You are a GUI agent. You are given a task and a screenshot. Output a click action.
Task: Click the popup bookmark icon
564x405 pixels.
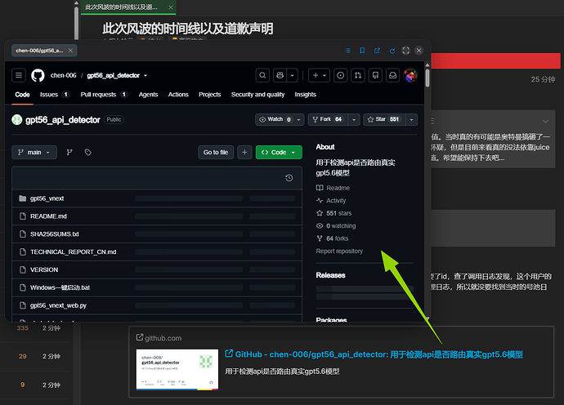click(x=362, y=51)
